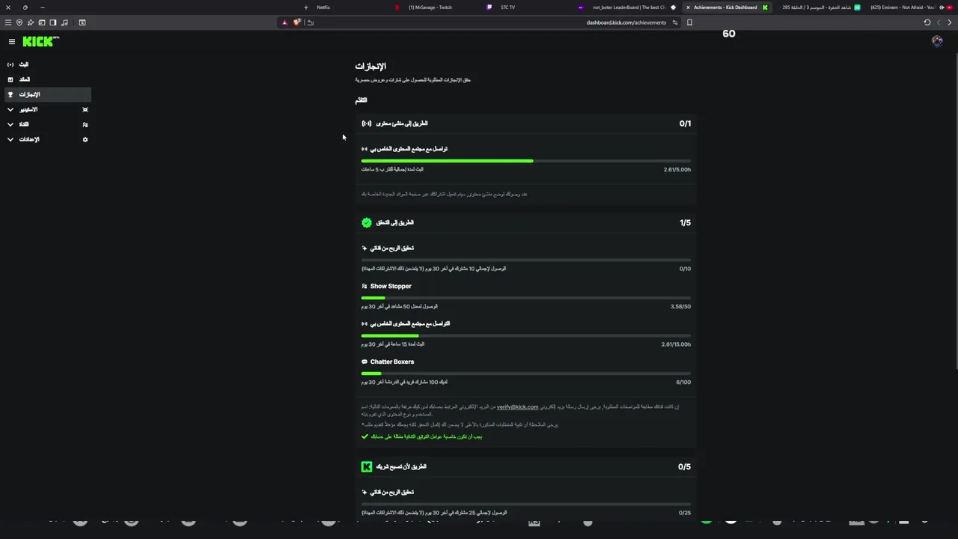This screenshot has width=958, height=539.
Task: Click the VPN shield icon in toolbar
Action: click(19, 22)
